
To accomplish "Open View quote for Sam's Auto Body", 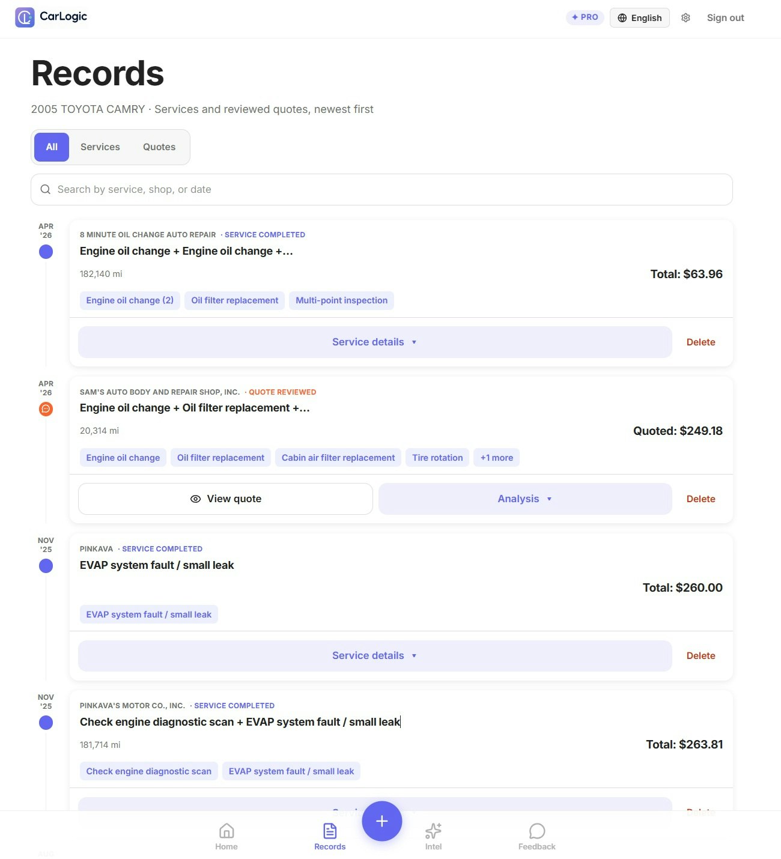I will point(225,499).
